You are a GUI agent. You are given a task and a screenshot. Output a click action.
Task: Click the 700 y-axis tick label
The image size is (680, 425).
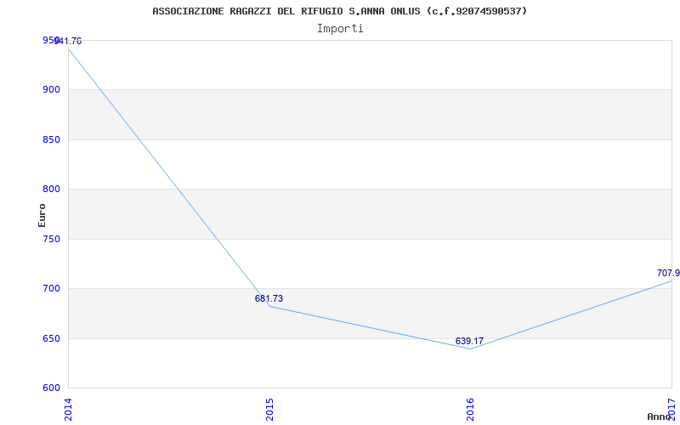pyautogui.click(x=50, y=288)
